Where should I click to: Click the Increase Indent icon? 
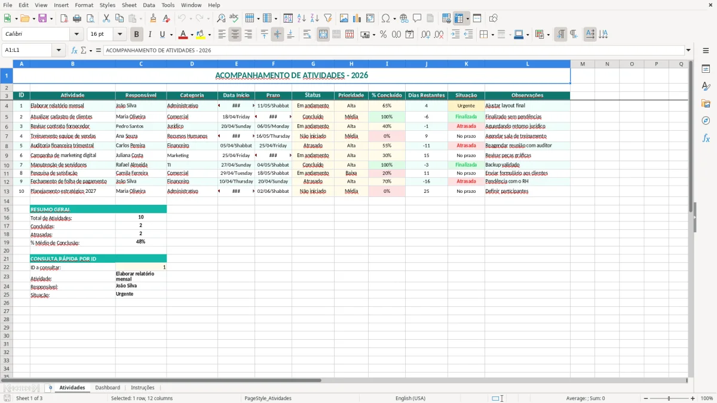(x=455, y=35)
